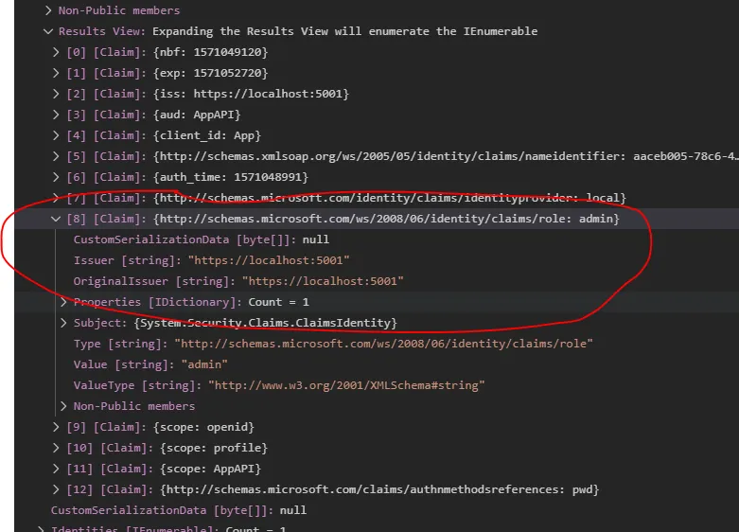This screenshot has width=739, height=532.
Task: Select Issur value "https://localhost:5001" on Issuer row
Action: point(269,260)
